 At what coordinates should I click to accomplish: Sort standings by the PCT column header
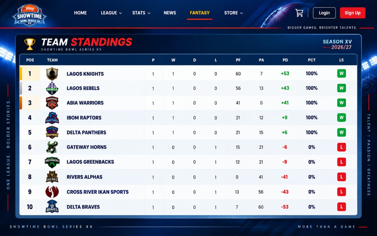(x=312, y=60)
